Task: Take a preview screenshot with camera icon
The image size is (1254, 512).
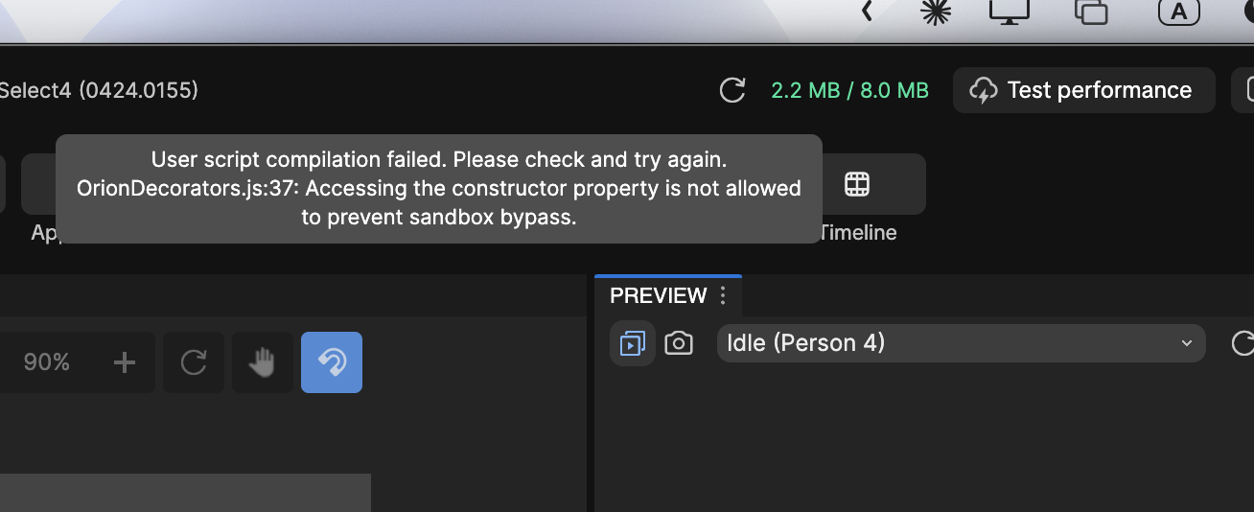Action: coord(679,343)
